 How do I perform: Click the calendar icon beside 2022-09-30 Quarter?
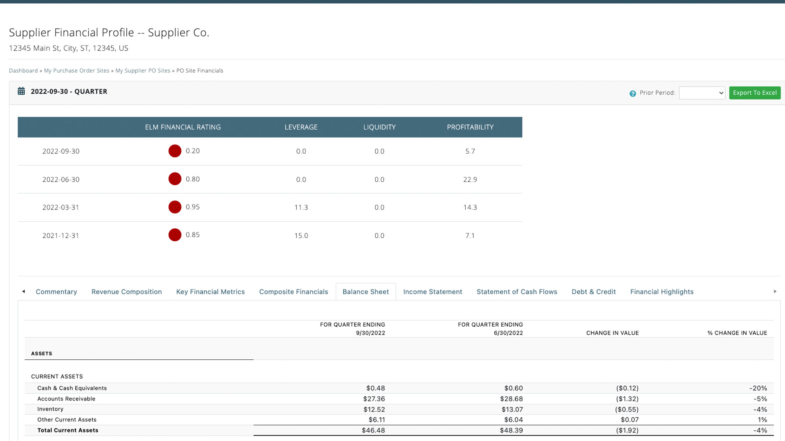coord(21,91)
